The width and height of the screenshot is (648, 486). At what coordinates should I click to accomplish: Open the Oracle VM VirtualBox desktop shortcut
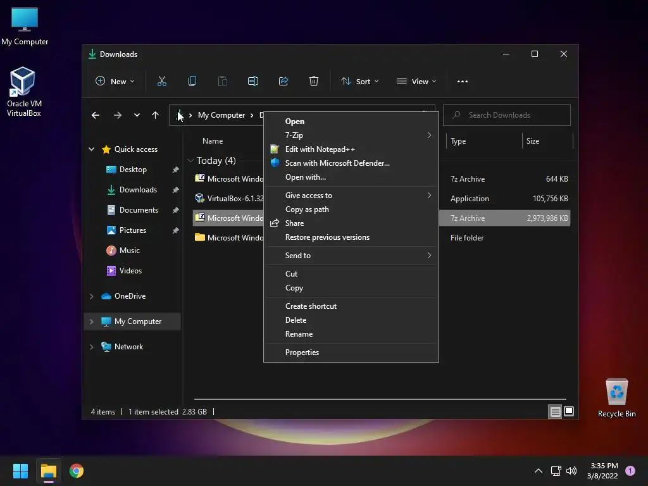(23, 92)
